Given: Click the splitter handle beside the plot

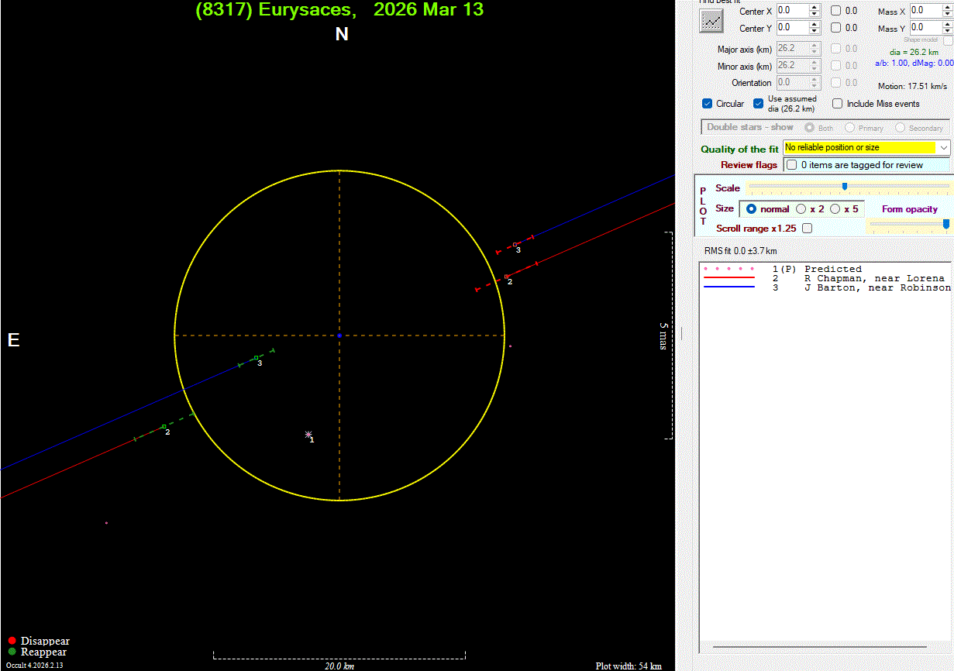Looking at the screenshot, I should point(682,332).
